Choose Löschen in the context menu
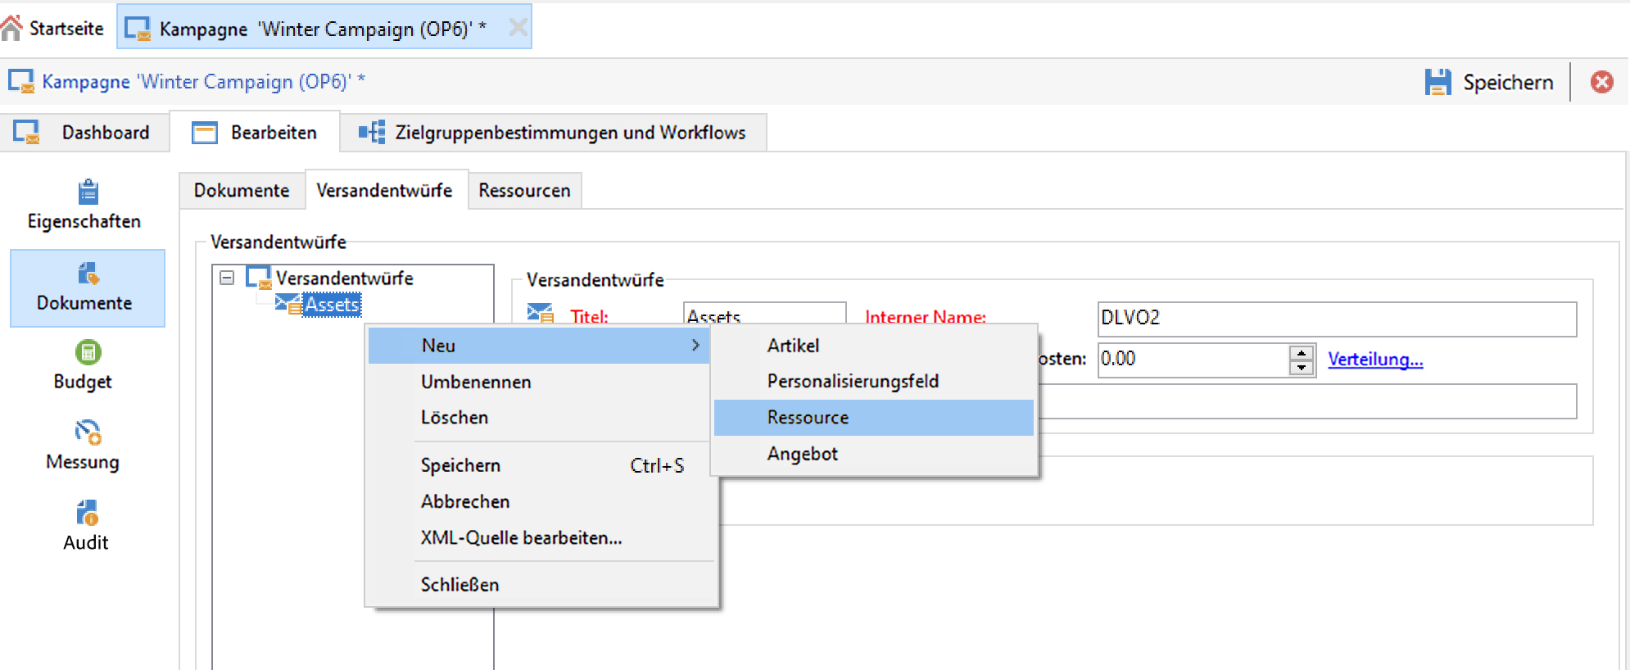Viewport: 1630px width, 670px height. 539,417
